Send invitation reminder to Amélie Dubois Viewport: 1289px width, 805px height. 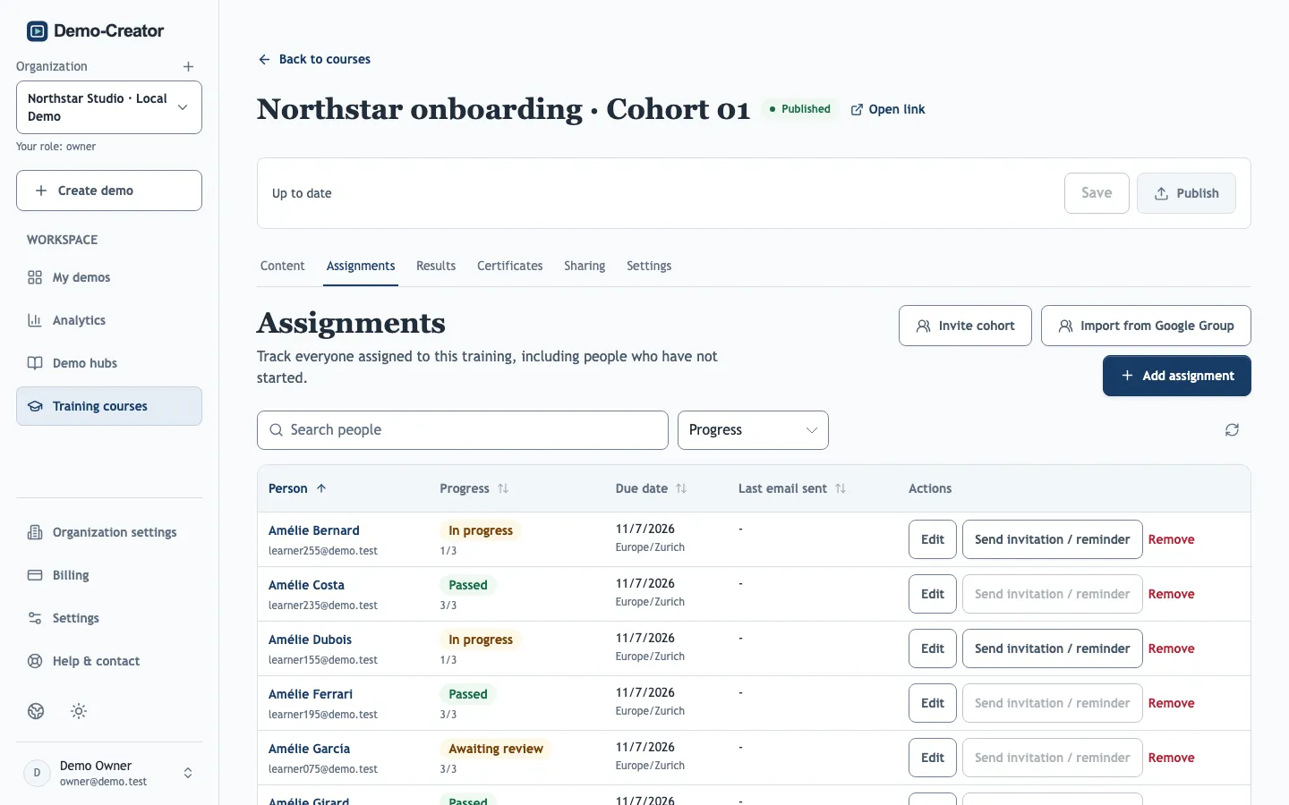[1053, 648]
